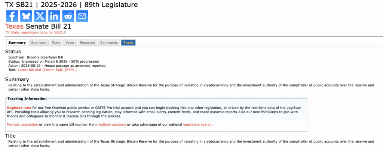The height and width of the screenshot is (151, 383).
Task: Click the blue Track button
Action: [x=128, y=43]
